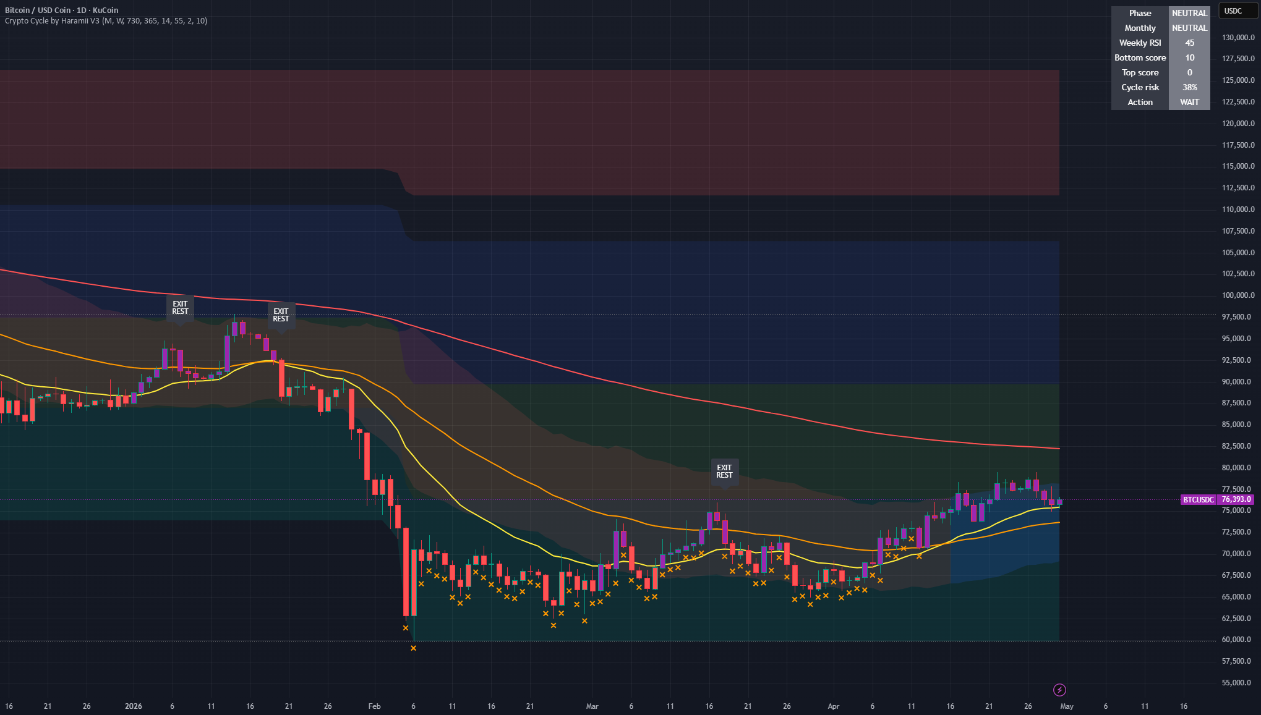Click the 76,393.0 current price label

(x=1236, y=499)
